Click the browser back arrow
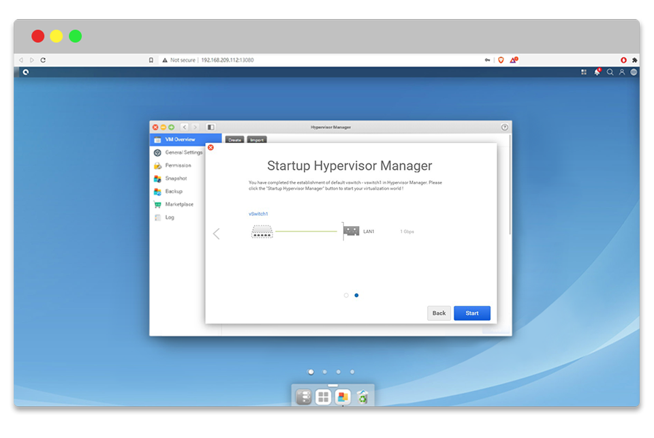 (21, 60)
